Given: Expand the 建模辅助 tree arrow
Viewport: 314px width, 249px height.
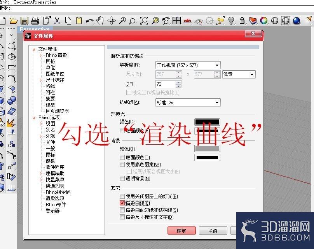Looking at the screenshot, I should point(41,174).
